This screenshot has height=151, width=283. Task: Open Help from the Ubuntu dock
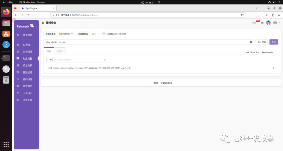point(6,45)
